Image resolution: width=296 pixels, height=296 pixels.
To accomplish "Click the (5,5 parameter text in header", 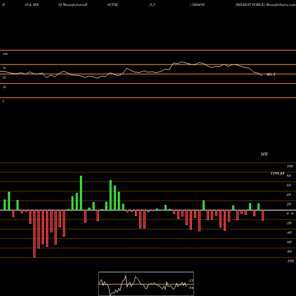I will tap(152, 5).
